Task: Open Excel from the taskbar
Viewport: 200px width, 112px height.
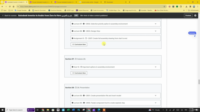Action: [x=68, y=110]
